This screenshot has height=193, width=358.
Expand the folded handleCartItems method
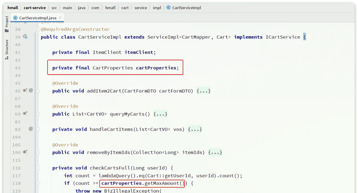coord(38,129)
